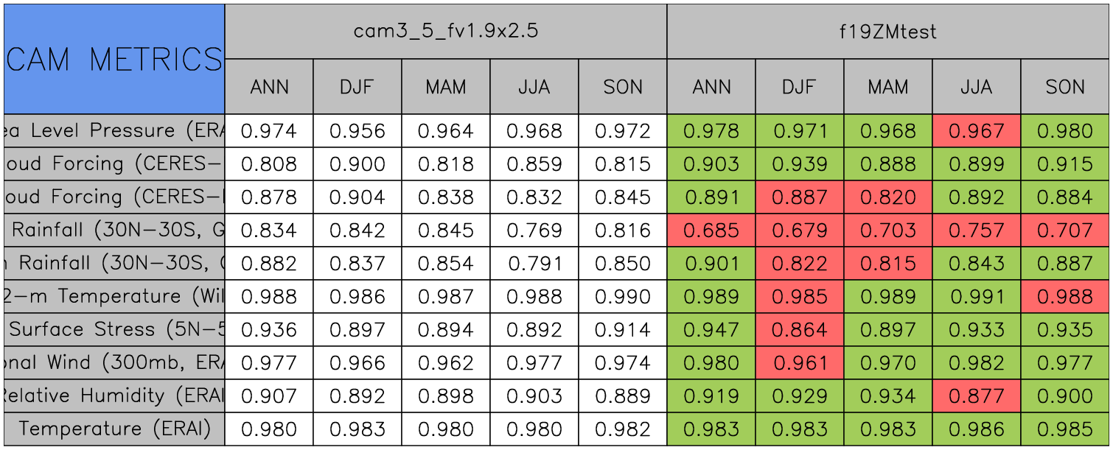Click the Wind (300mb) row label
Screen dimensions: 1113x450
pyautogui.click(x=114, y=362)
